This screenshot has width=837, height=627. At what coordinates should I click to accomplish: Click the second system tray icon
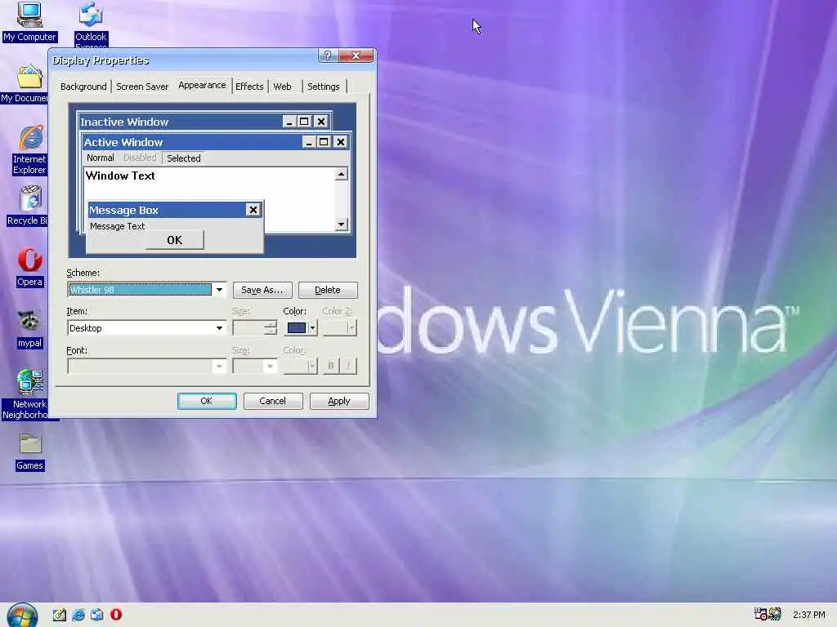[775, 614]
